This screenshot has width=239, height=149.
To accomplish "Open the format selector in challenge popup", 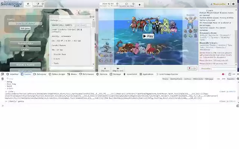I will (x=62, y=25).
